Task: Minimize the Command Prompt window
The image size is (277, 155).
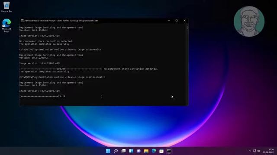Action: [169, 21]
